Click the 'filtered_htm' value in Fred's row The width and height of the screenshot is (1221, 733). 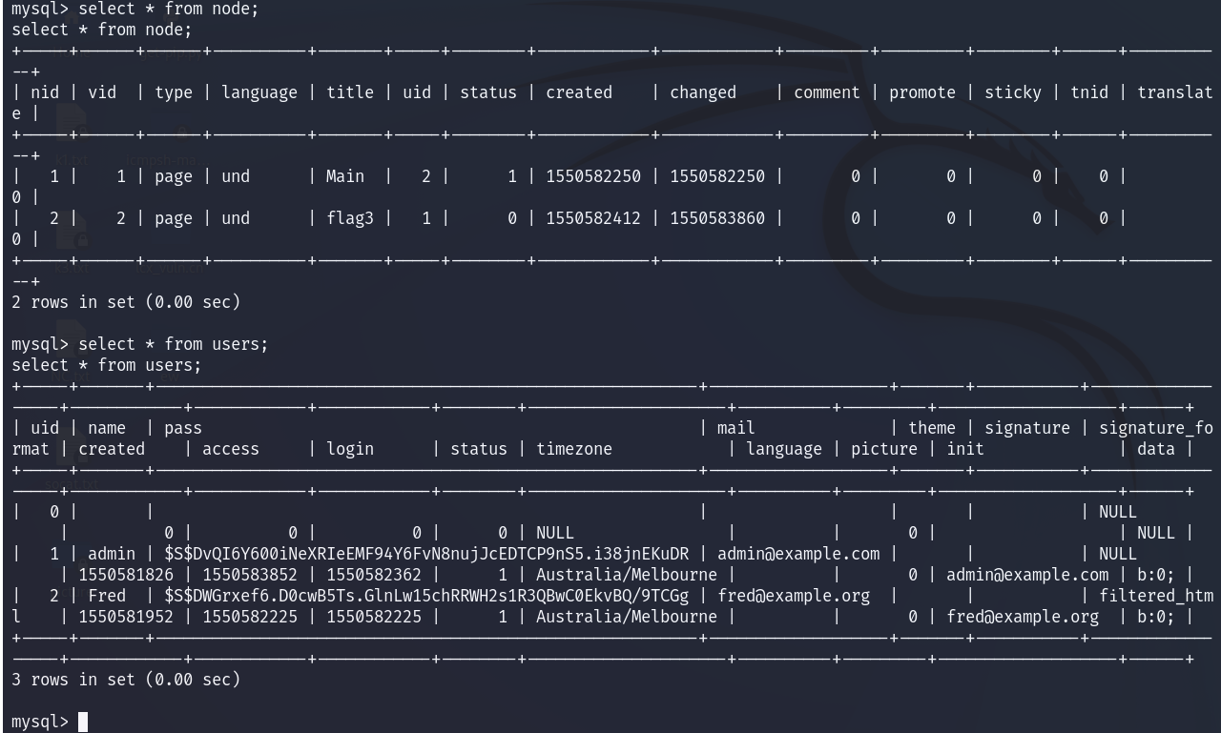click(x=1156, y=596)
